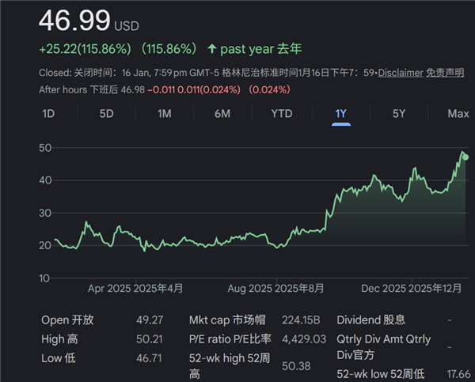Click the Dec 2025 axis label
This screenshot has height=382, width=475.
(383, 289)
